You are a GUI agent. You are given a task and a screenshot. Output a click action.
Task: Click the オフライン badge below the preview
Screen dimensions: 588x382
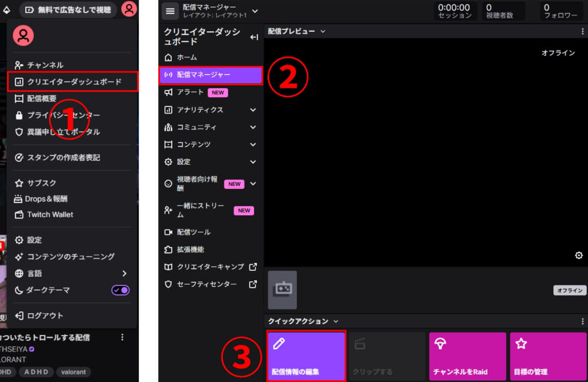570,290
